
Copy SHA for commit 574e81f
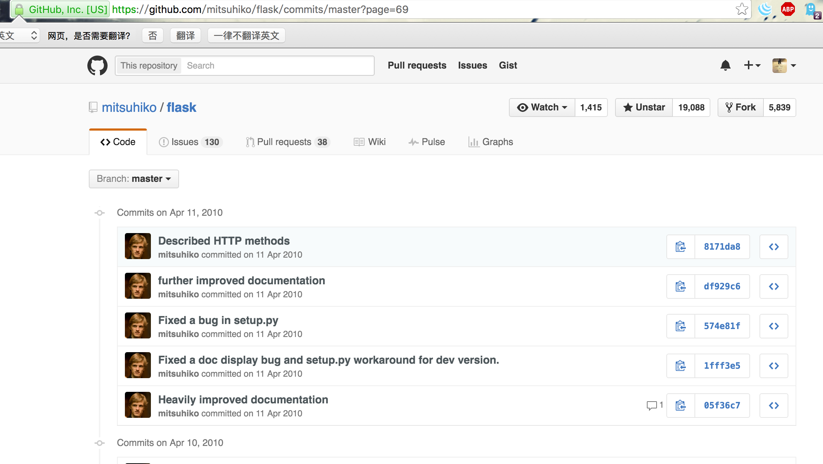coord(680,326)
